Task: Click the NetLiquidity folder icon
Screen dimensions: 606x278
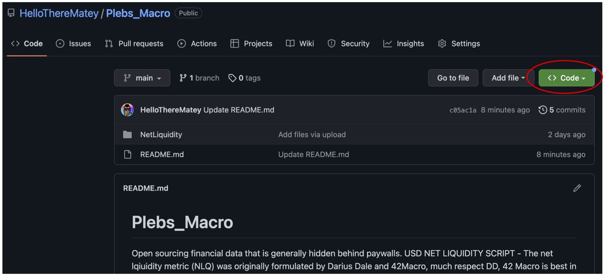Action: click(x=127, y=134)
